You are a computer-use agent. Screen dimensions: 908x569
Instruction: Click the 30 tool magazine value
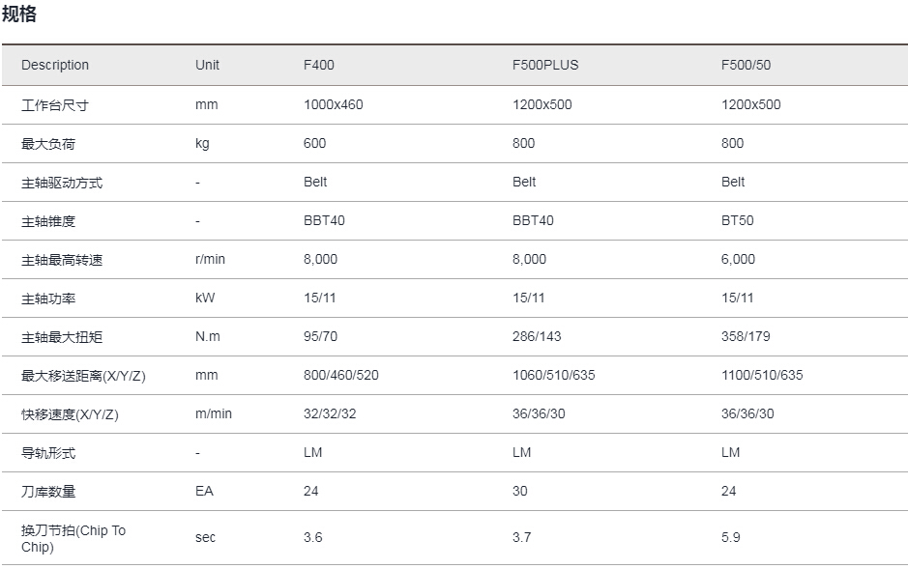click(519, 492)
